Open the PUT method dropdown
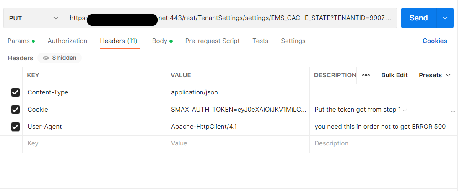The image size is (462, 191). click(x=34, y=18)
